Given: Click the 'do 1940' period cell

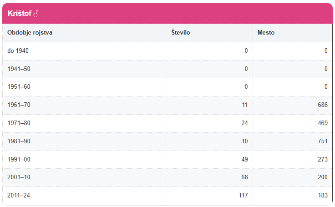Looking at the screenshot, I should pos(18,51).
